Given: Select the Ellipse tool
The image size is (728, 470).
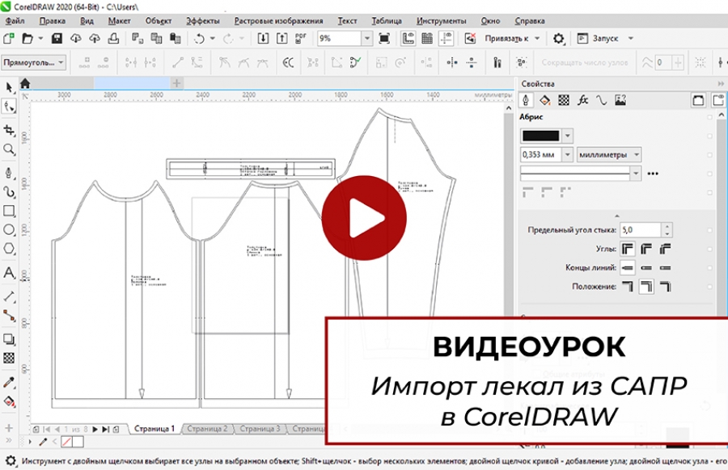Looking at the screenshot, I should (9, 230).
